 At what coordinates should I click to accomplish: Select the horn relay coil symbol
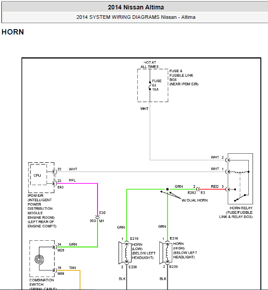240,172
